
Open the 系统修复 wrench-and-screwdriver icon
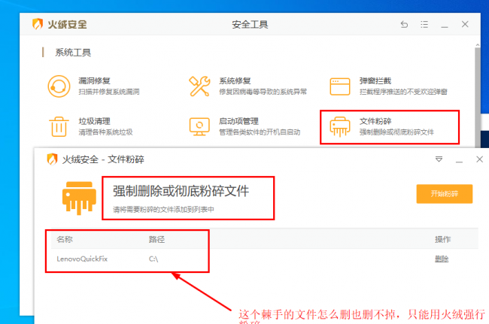(x=199, y=86)
